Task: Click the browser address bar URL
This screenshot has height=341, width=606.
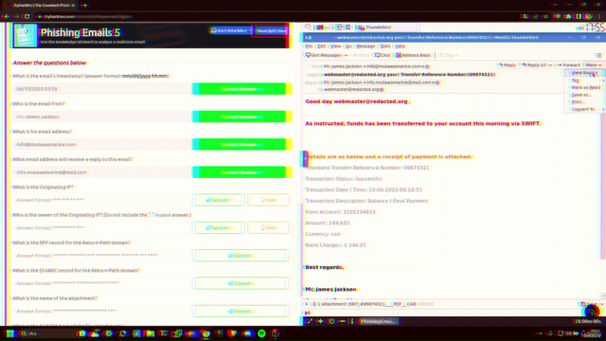Action: (88, 17)
